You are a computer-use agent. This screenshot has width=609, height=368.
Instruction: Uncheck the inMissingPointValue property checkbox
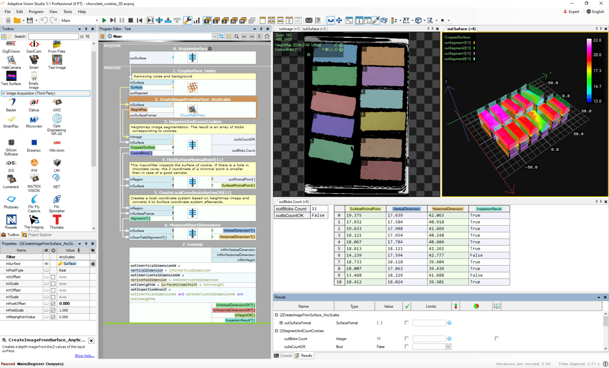coord(53,317)
